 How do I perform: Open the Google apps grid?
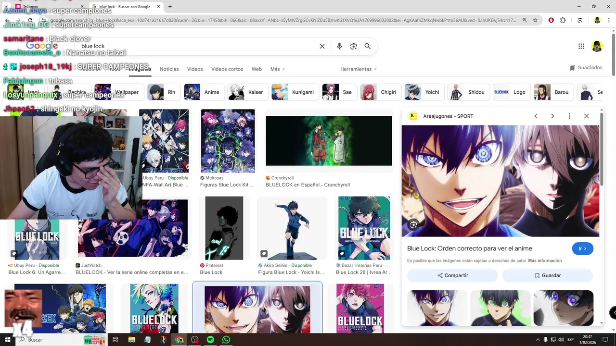(x=581, y=46)
